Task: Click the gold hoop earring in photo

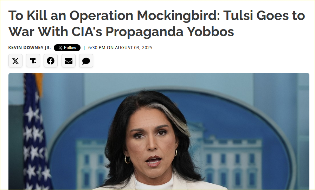Action: pyautogui.click(x=127, y=159)
